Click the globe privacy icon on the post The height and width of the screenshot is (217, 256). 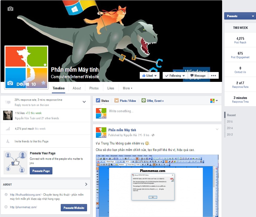click(153, 135)
